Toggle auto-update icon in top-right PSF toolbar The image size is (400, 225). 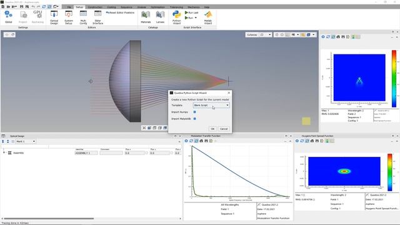point(333,37)
